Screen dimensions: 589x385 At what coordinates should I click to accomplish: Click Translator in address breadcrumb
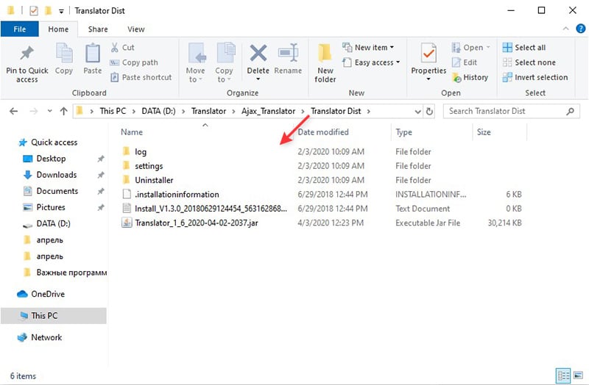click(208, 112)
